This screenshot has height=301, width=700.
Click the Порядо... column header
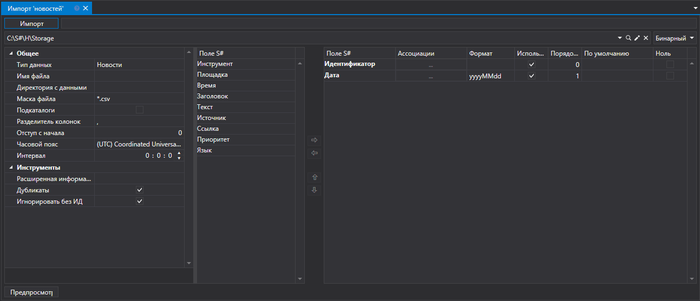point(565,53)
